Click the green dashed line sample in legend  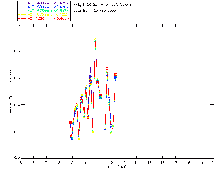(22, 11)
